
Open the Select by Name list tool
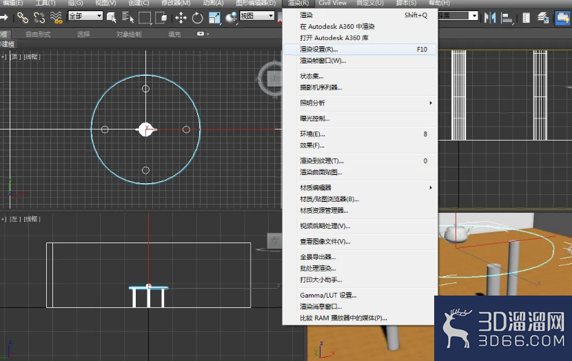click(x=127, y=17)
